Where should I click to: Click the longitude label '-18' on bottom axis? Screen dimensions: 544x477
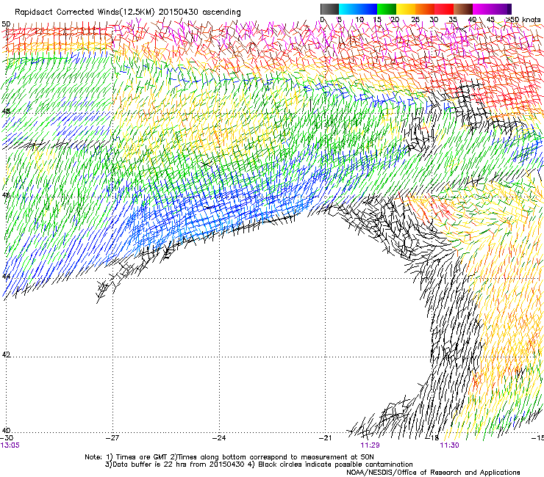tap(432, 438)
